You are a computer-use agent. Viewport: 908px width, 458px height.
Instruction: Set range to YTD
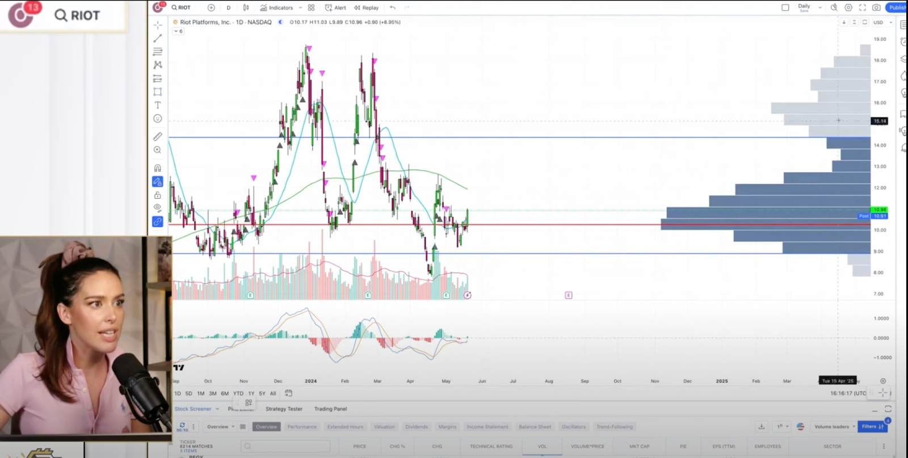(x=238, y=393)
